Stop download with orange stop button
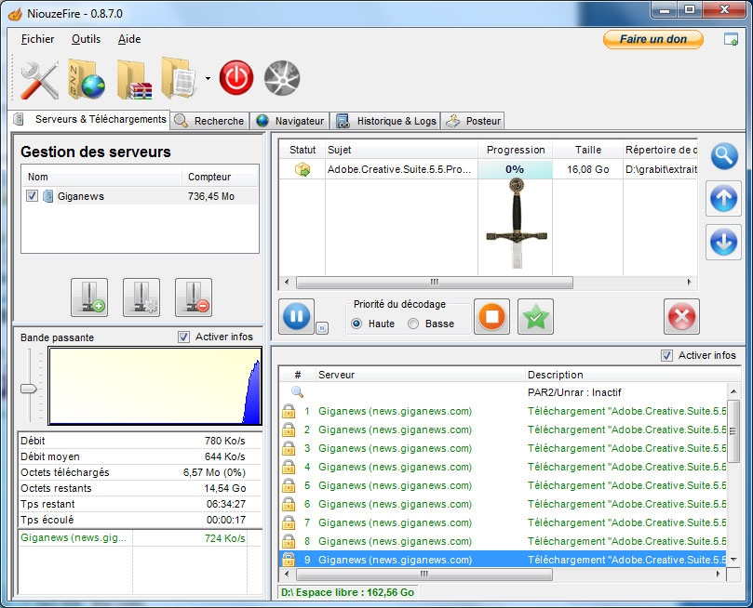The width and height of the screenshot is (753, 608). point(491,316)
